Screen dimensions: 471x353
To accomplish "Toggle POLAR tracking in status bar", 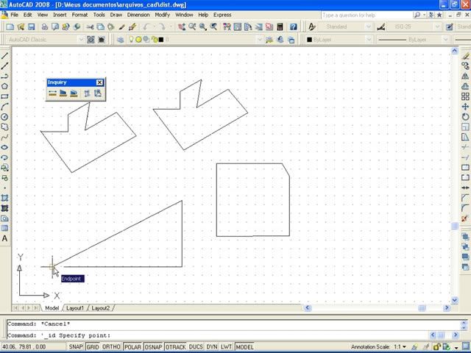I will click(x=132, y=347).
